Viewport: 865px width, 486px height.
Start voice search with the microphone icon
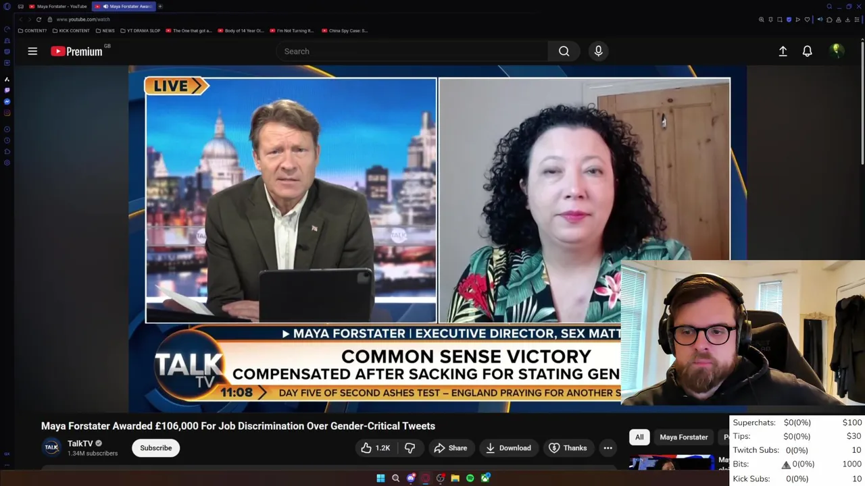tap(598, 51)
